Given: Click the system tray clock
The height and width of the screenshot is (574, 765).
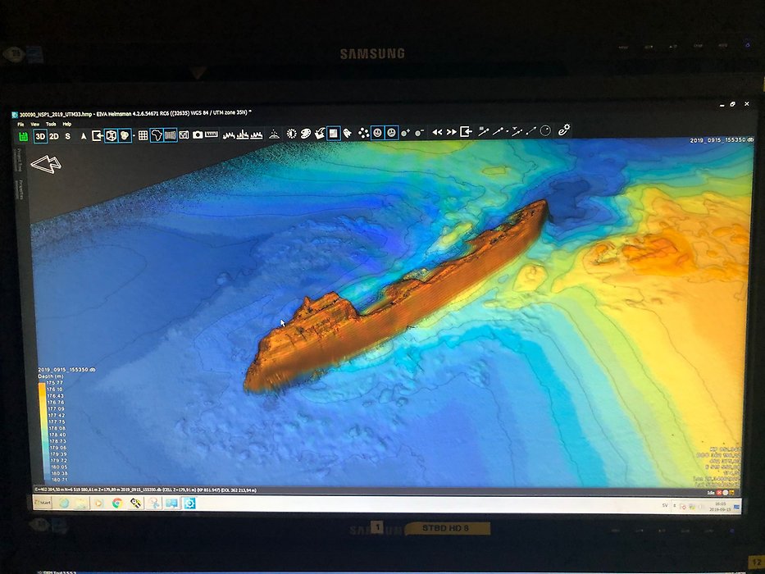Looking at the screenshot, I should 720,506.
